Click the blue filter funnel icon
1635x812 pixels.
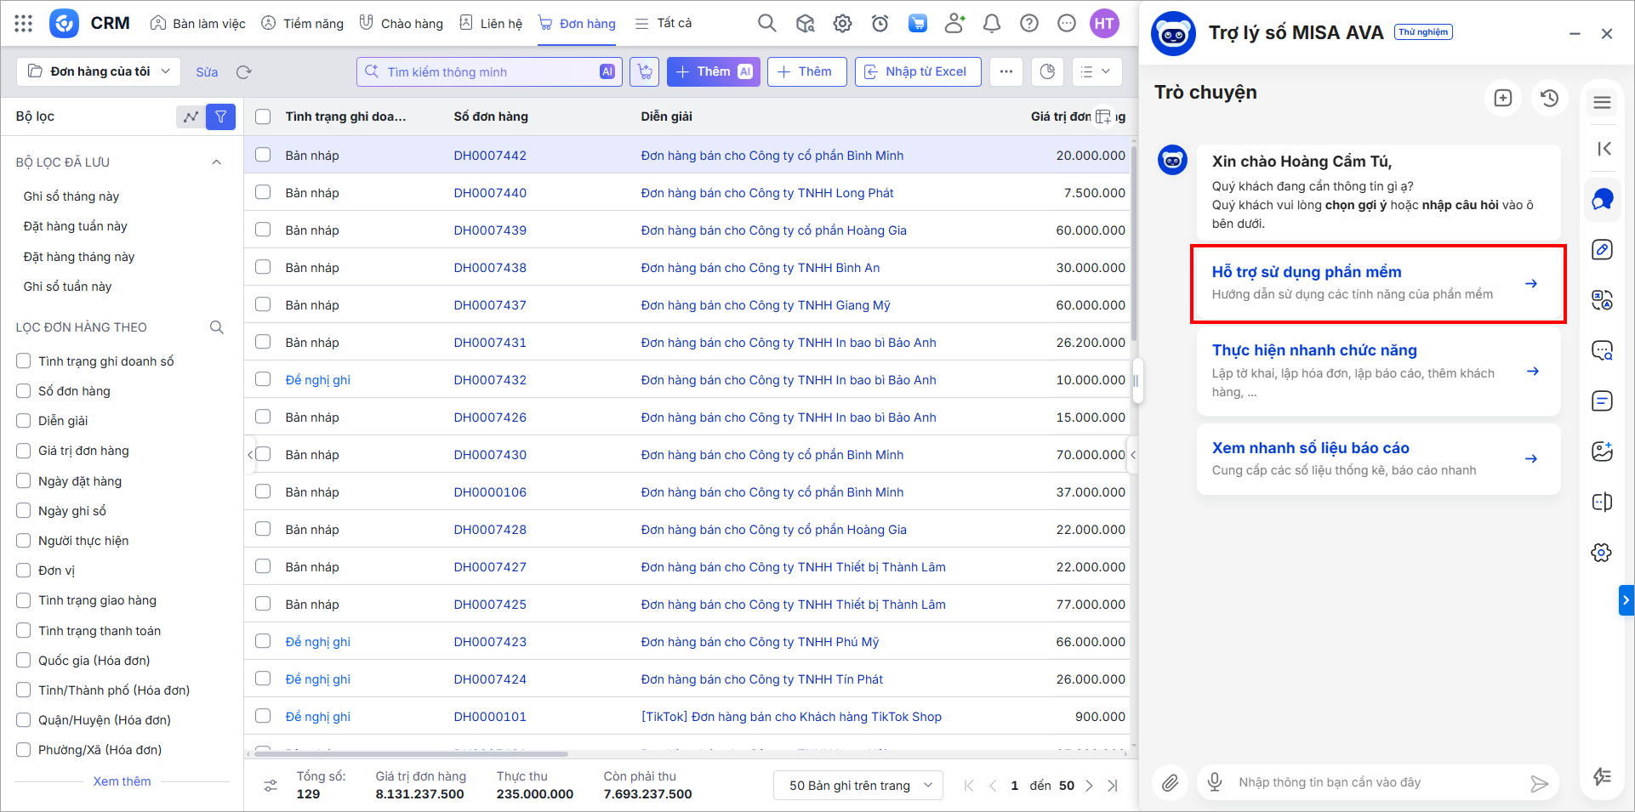tap(220, 116)
